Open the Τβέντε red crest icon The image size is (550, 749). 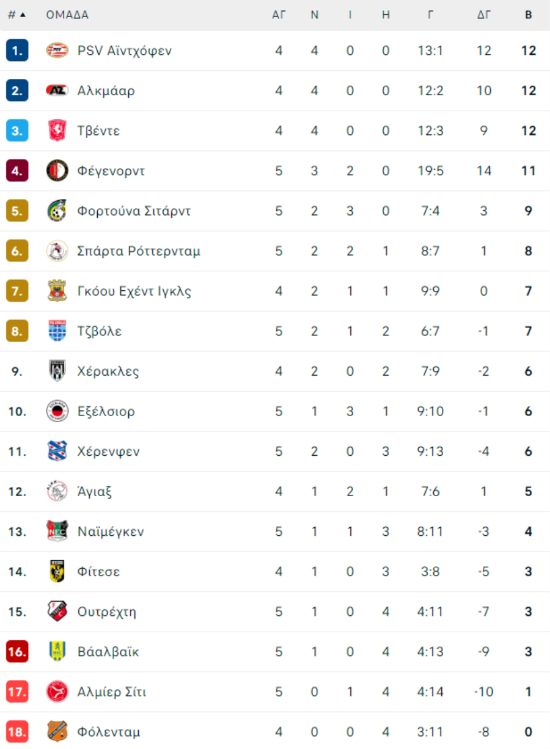pos(57,131)
